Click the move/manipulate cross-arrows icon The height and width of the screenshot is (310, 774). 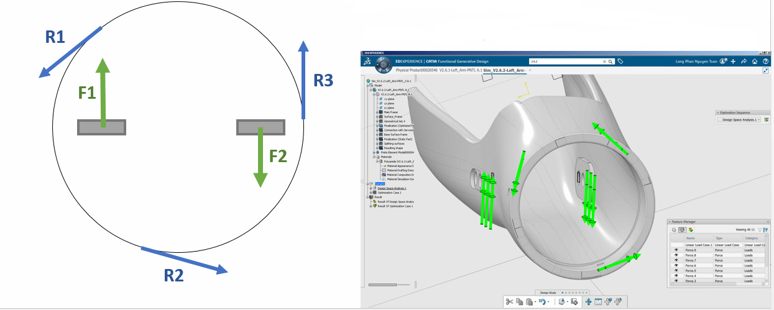[589, 302]
